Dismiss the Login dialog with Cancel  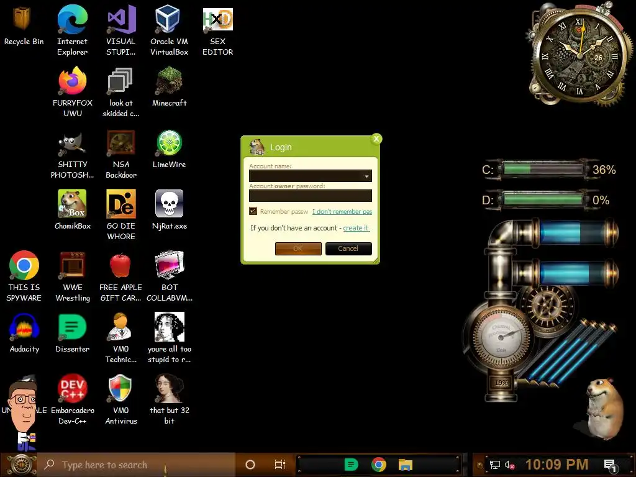click(x=348, y=248)
